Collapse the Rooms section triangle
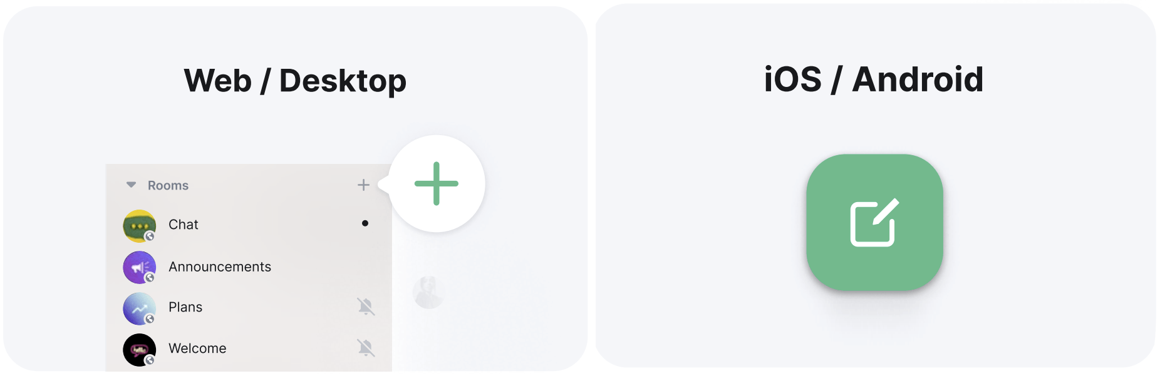 [x=131, y=185]
